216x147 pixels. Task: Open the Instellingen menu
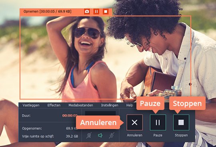point(110,105)
